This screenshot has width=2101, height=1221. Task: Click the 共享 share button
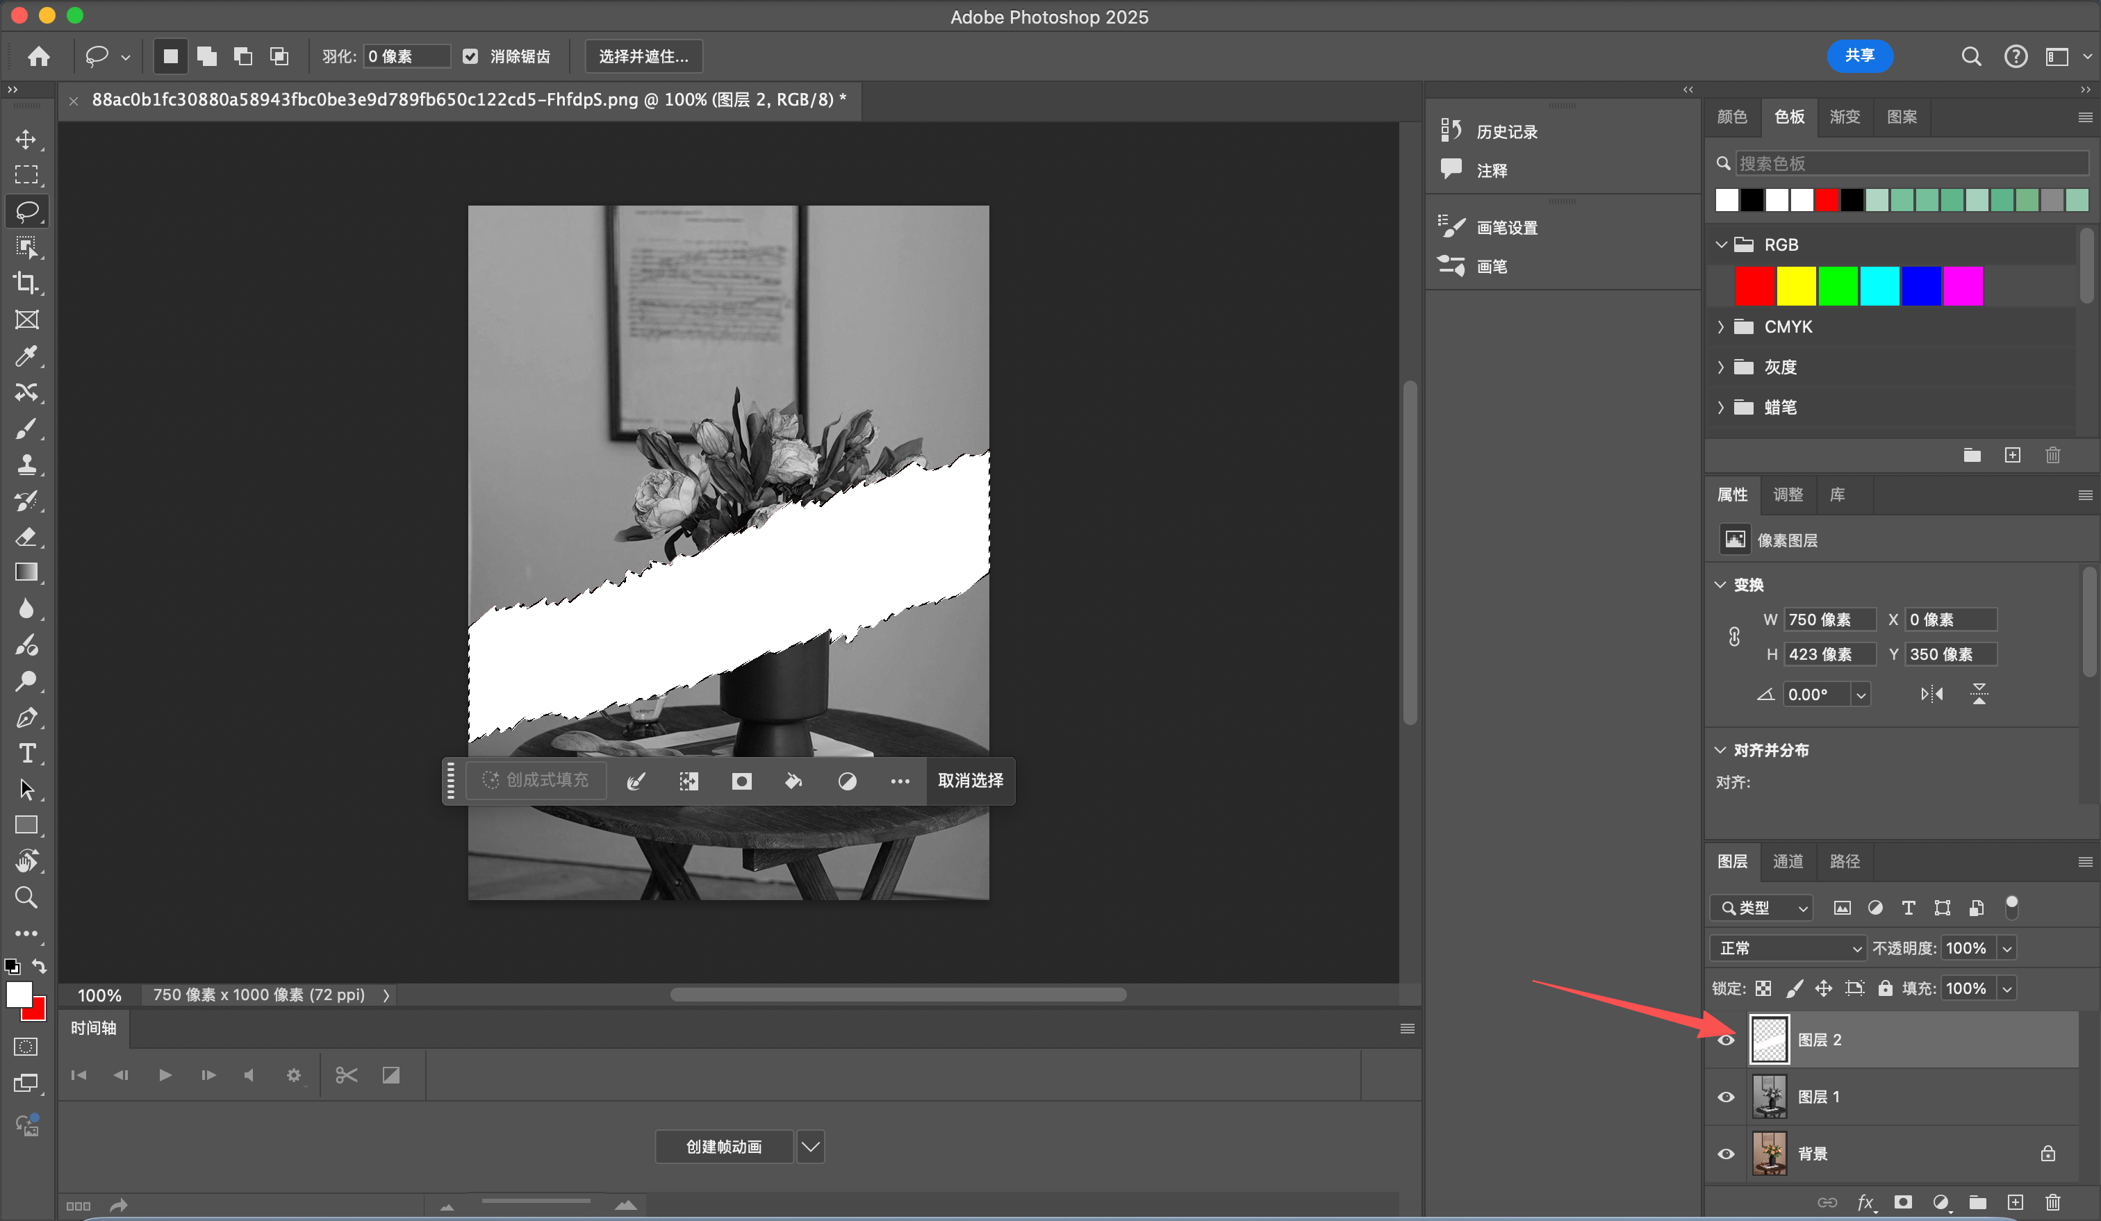click(1860, 55)
